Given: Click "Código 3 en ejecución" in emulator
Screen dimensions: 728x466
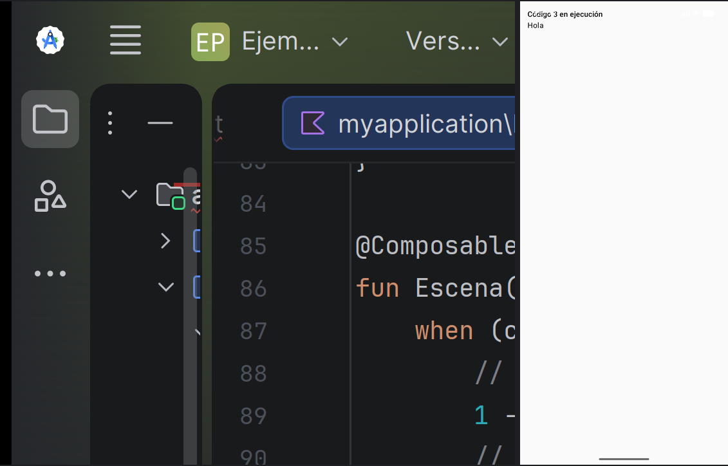Looking at the screenshot, I should pos(565,14).
